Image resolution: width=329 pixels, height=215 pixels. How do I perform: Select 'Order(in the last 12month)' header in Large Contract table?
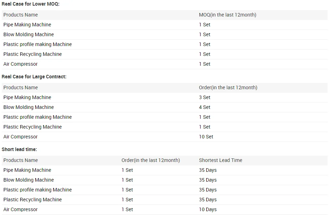click(228, 87)
